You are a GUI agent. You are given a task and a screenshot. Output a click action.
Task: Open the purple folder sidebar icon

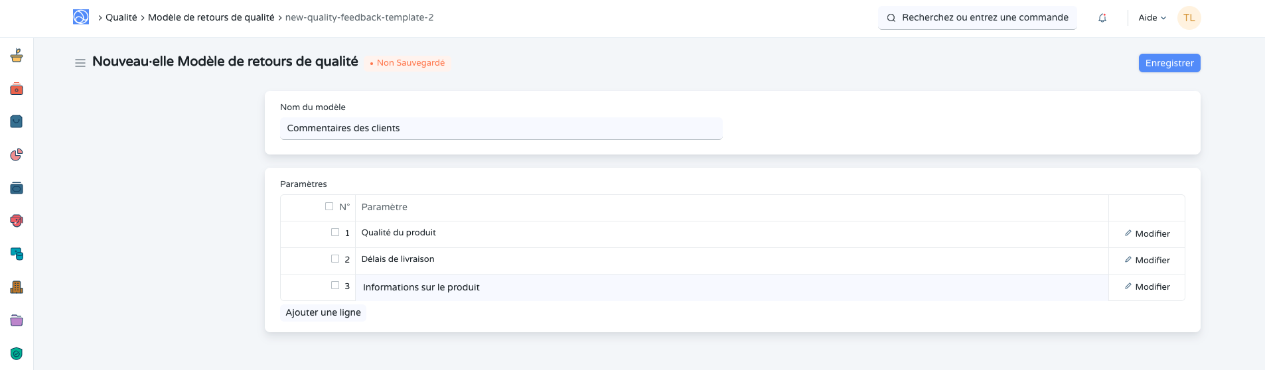click(x=17, y=320)
